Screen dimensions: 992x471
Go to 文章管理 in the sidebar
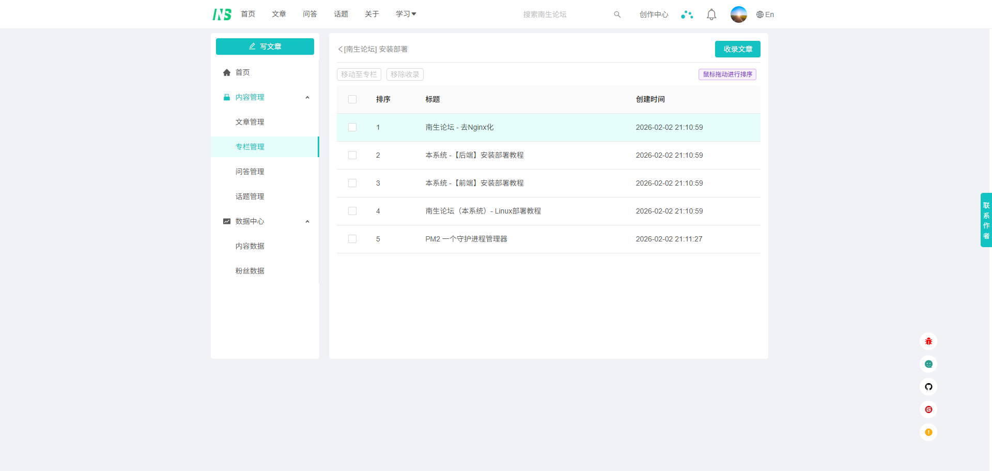point(250,122)
